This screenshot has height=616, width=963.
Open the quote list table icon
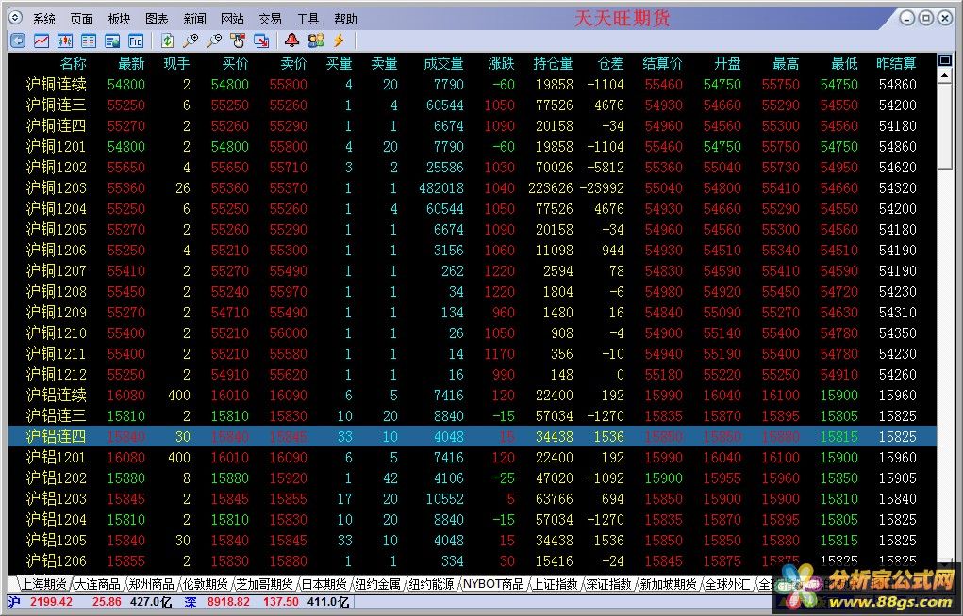[89, 41]
